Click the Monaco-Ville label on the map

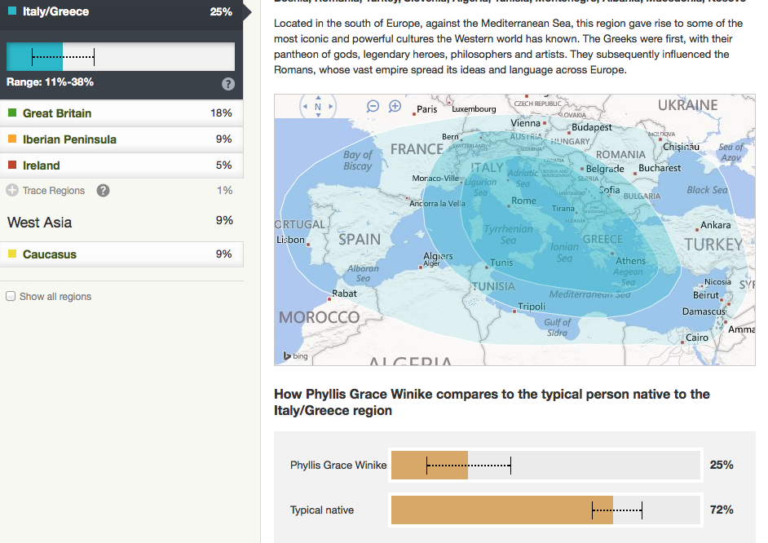(x=435, y=179)
